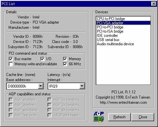This screenshot has height=127, width=158.
Task: Select PCI-to-PCI bridge in Devices list
Action: (x=123, y=27)
